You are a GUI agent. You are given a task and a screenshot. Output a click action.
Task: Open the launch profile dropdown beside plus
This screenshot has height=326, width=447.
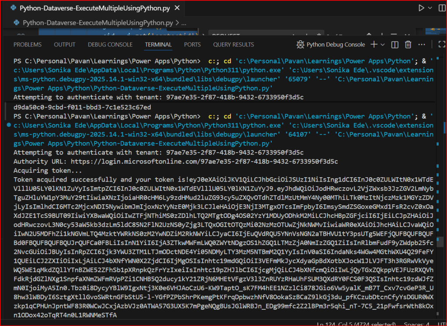coord(383,45)
